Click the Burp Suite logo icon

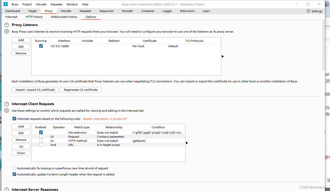6,4
